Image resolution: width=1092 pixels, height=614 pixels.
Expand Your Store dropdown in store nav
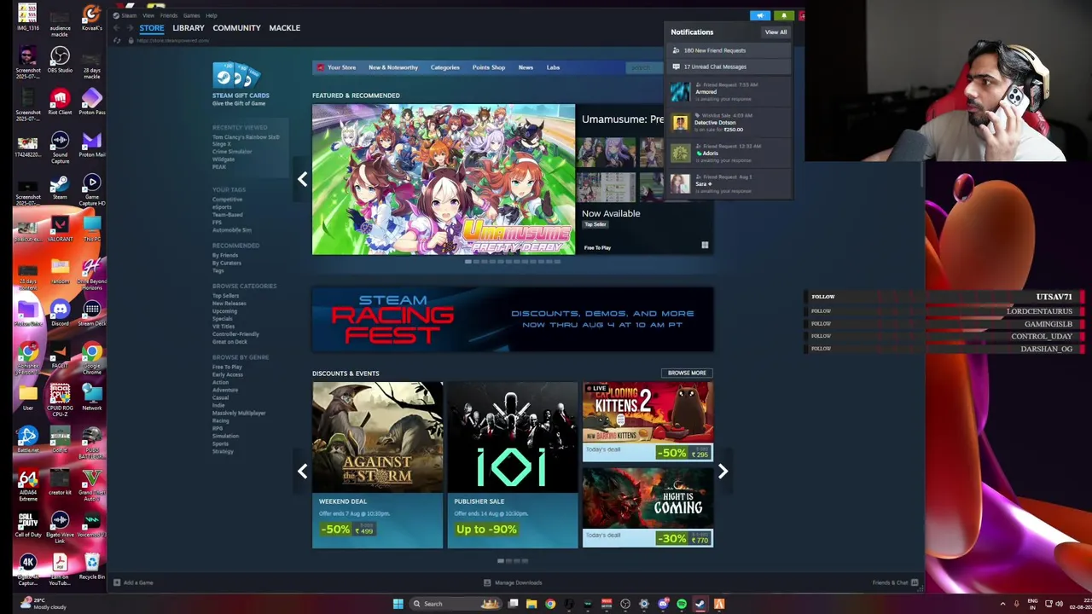click(341, 67)
